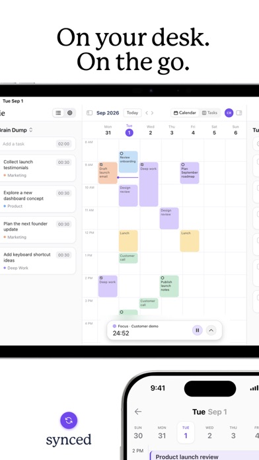Switch sidebar to list view icon
The width and height of the screenshot is (259, 460).
click(58, 113)
